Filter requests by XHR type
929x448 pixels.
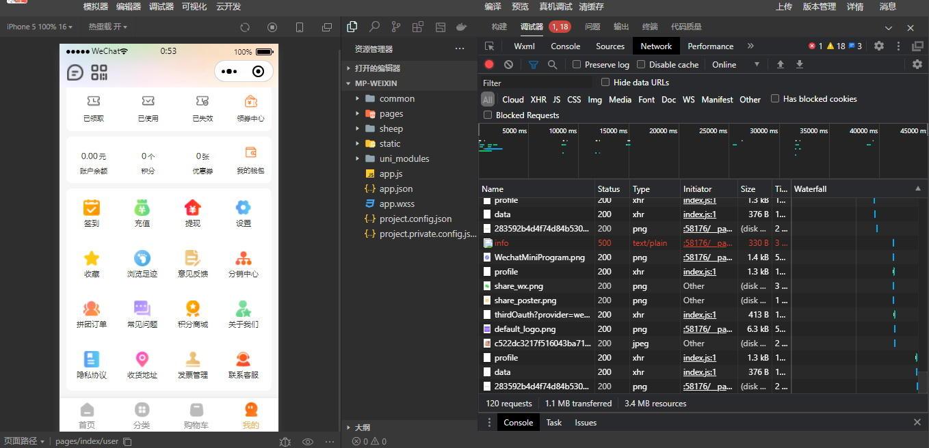click(538, 99)
